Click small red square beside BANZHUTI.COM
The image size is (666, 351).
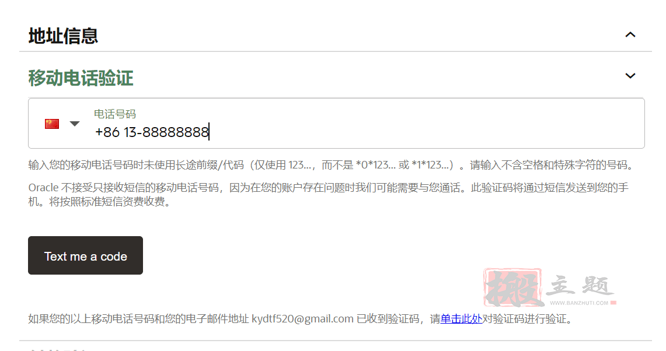[x=613, y=303]
